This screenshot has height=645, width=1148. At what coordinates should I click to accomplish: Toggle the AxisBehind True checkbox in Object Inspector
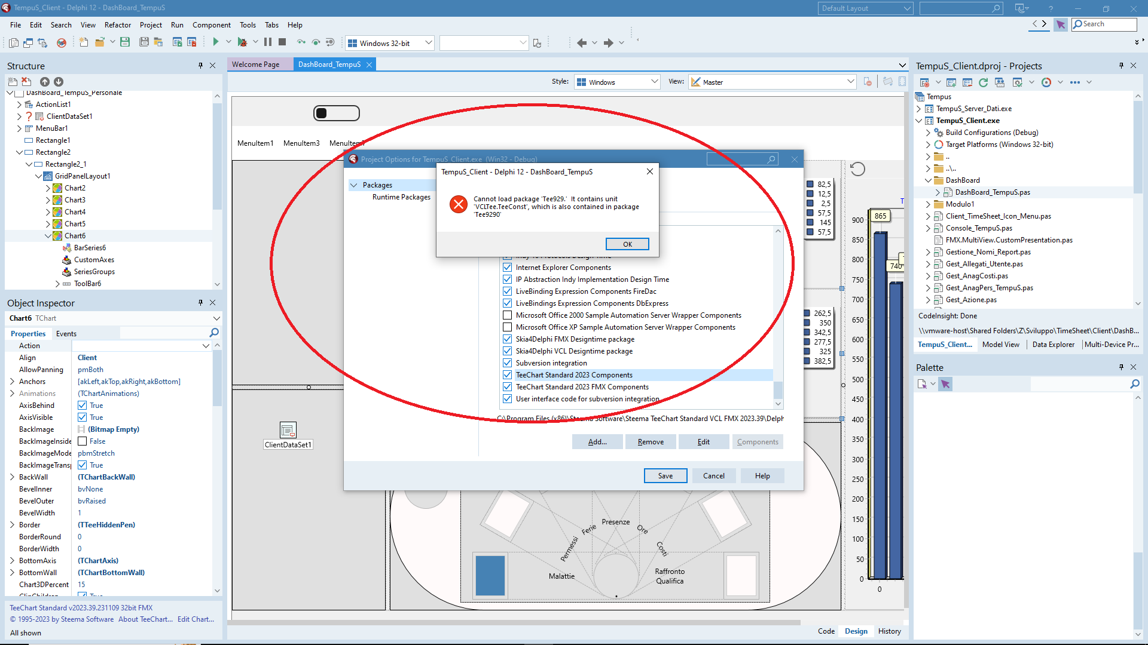point(83,406)
